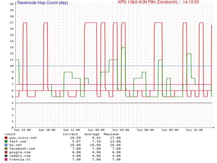
Task: Click the he.net current value 10.00
Action: (x=75, y=145)
